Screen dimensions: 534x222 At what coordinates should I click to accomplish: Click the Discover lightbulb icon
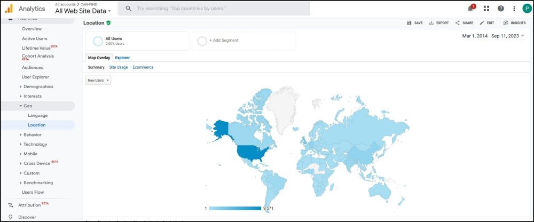(10, 217)
